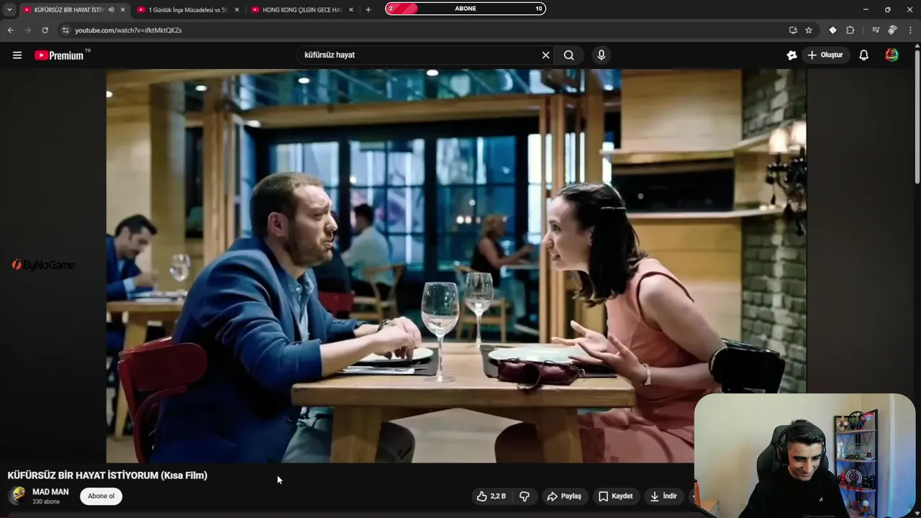Open the site information icon in address bar
This screenshot has height=518, width=921.
tap(65, 30)
